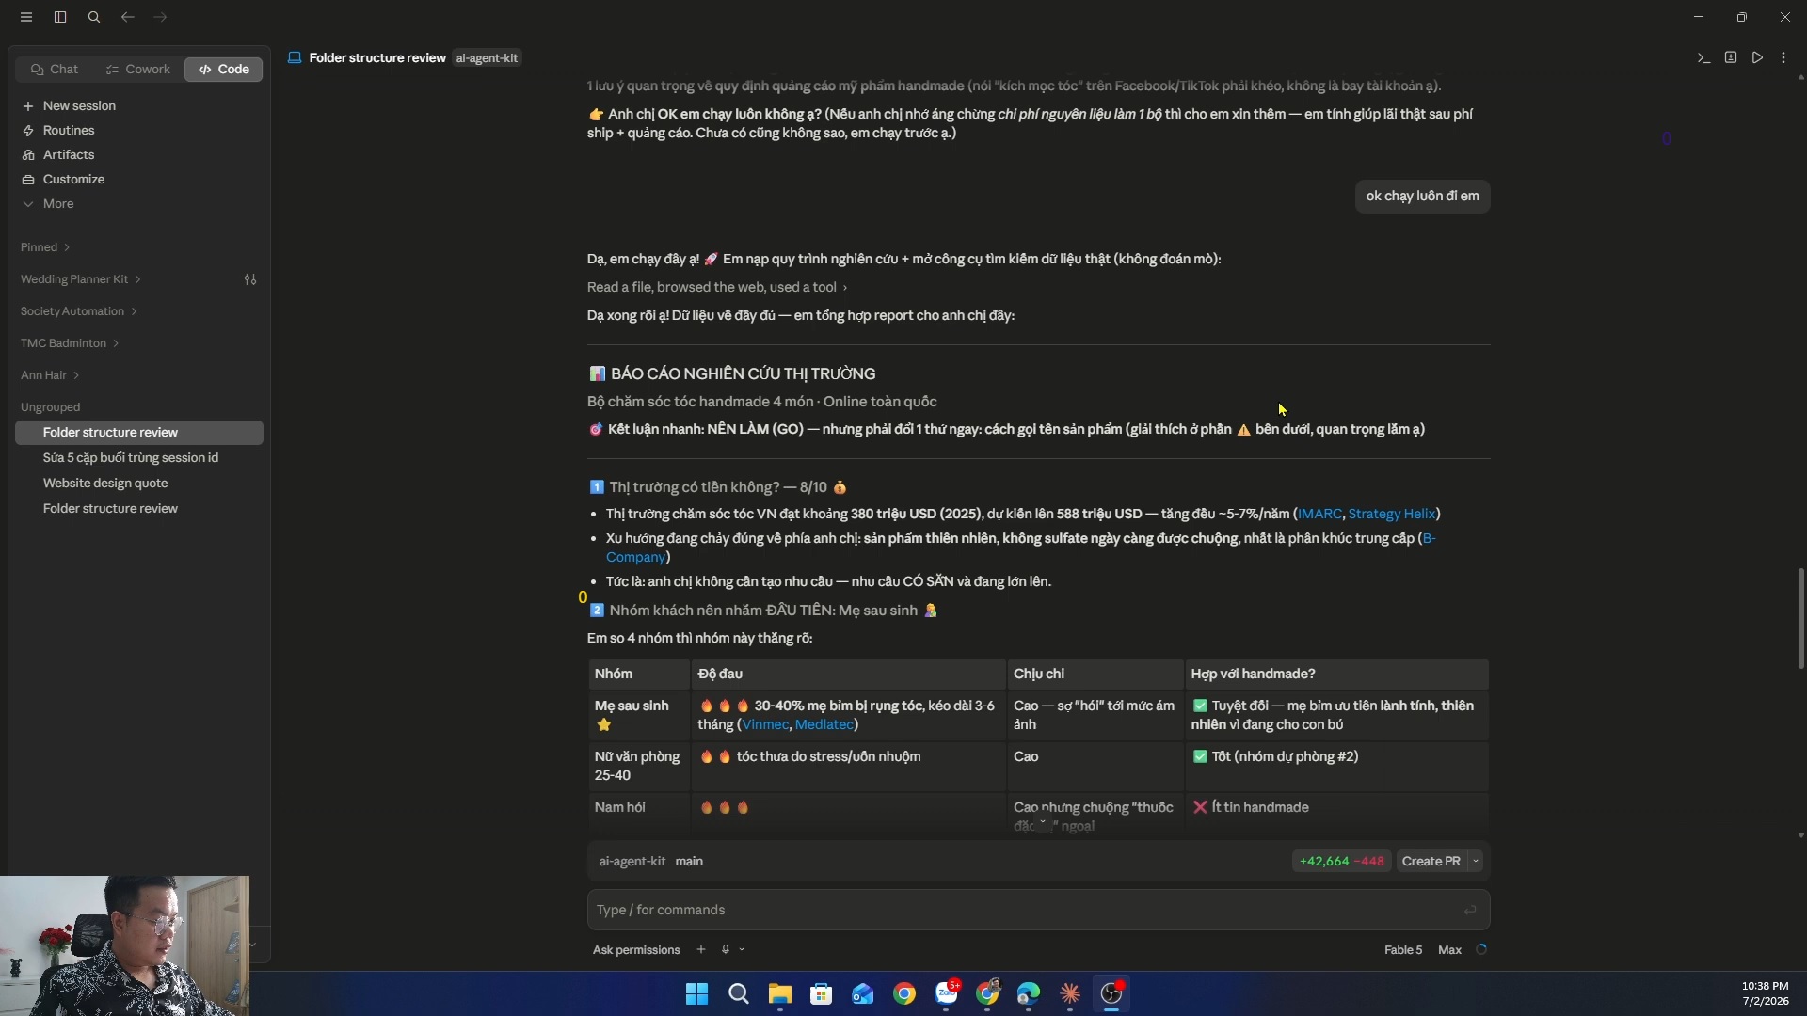The height and width of the screenshot is (1016, 1807).
Task: Open the search magnifier icon
Action: click(x=94, y=17)
